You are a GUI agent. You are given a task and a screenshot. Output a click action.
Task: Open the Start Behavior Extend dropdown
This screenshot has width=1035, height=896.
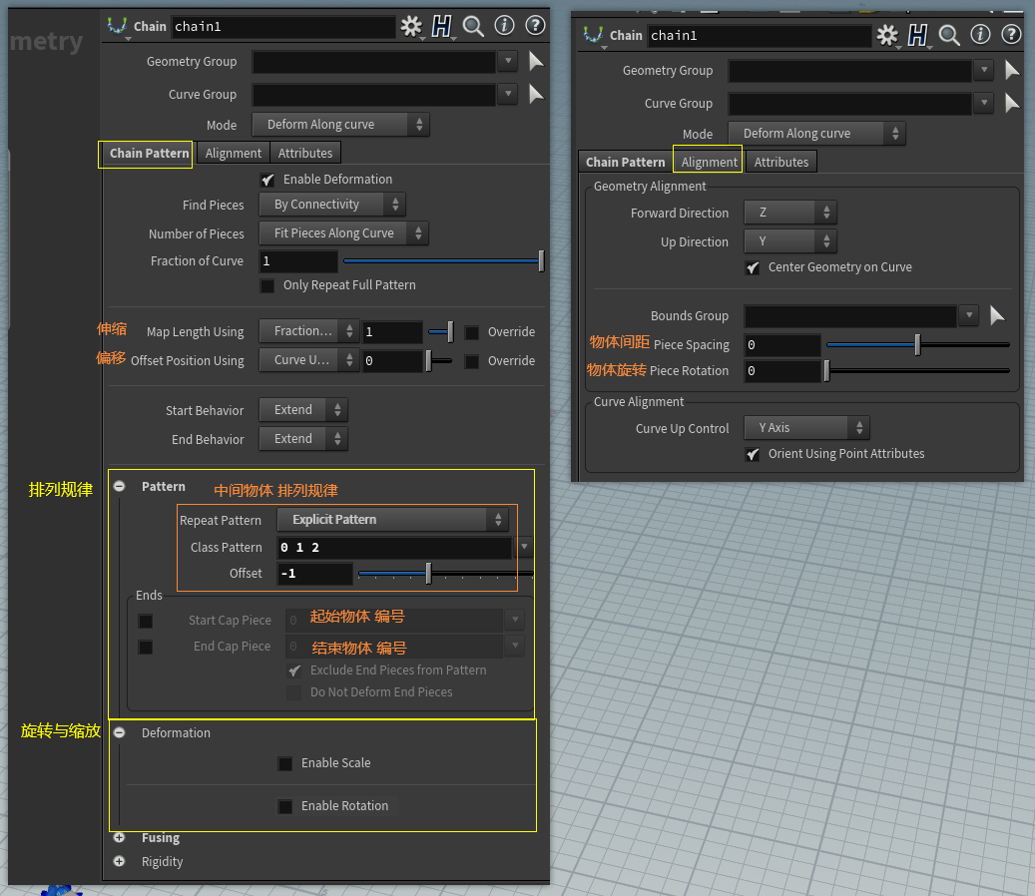tap(303, 410)
